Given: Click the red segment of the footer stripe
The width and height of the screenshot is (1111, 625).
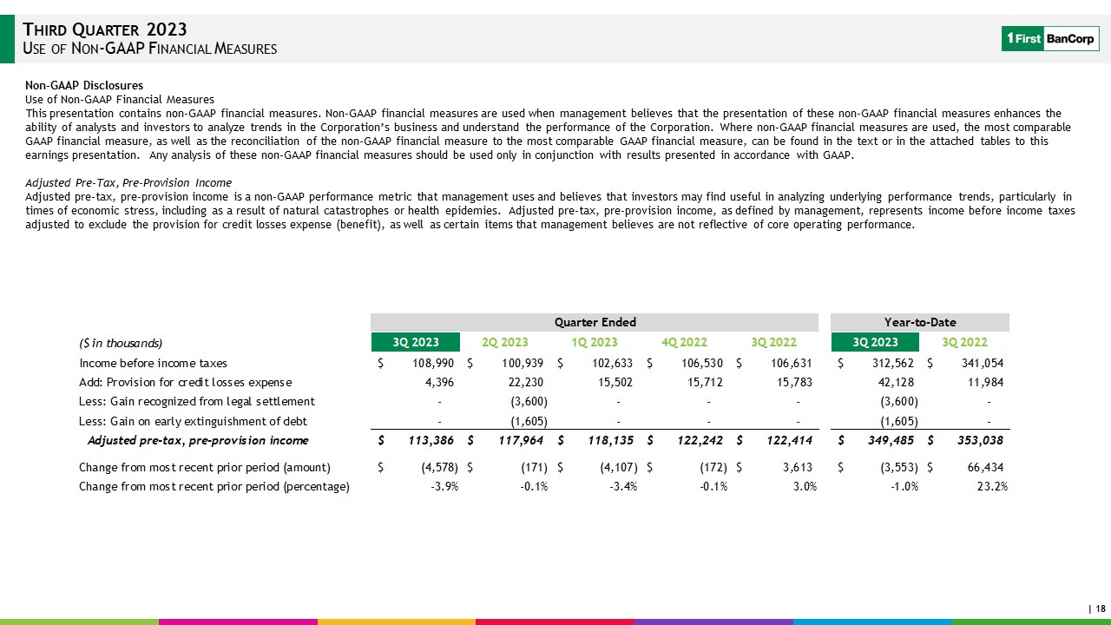Looking at the screenshot, I should point(555,622).
